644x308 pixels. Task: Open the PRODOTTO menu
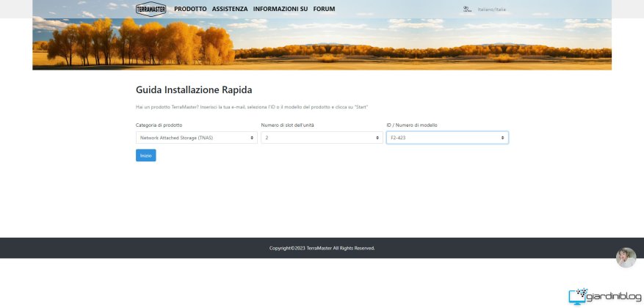click(190, 9)
